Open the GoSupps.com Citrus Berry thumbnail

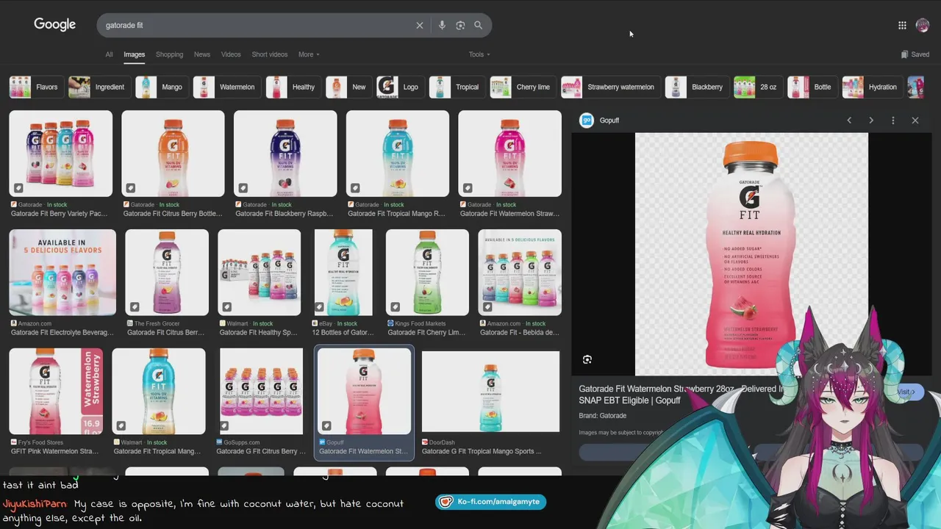click(x=261, y=391)
